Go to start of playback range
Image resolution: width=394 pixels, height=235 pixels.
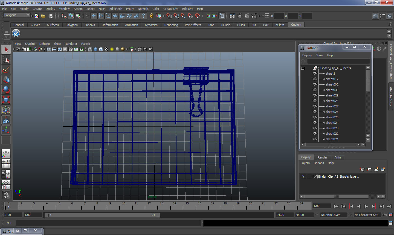click(x=336, y=206)
